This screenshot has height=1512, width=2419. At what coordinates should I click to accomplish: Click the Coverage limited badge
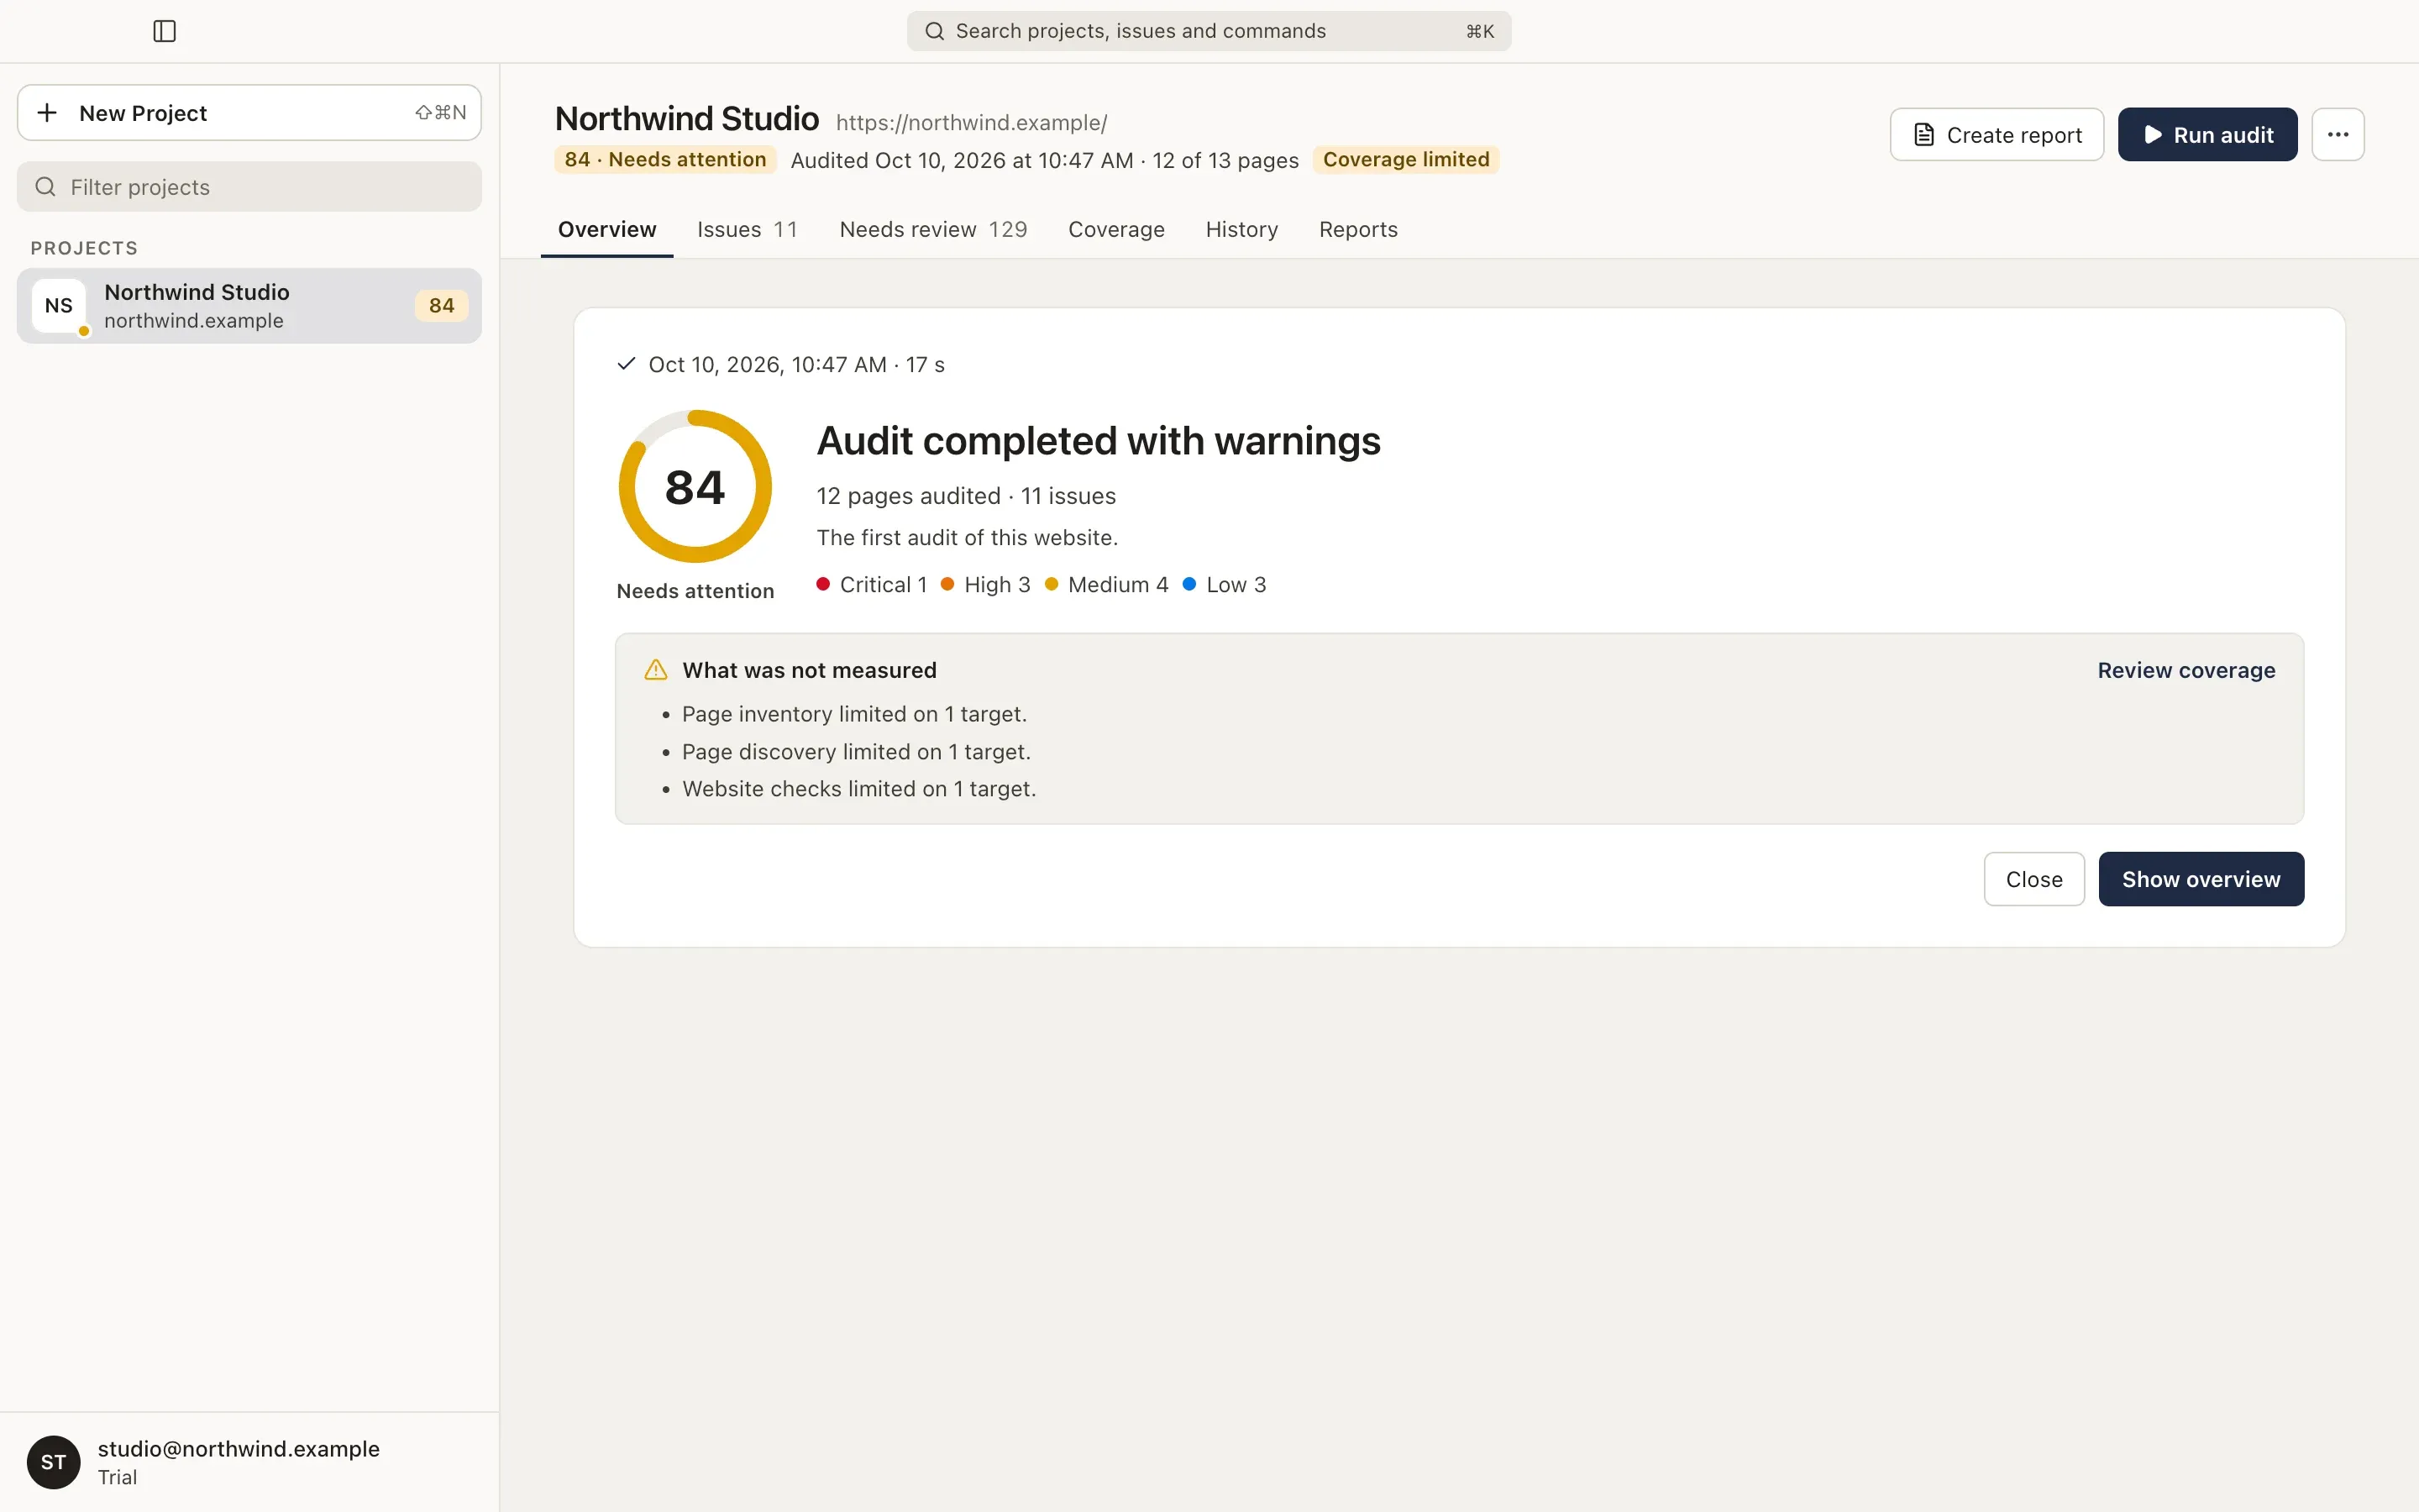click(1405, 160)
